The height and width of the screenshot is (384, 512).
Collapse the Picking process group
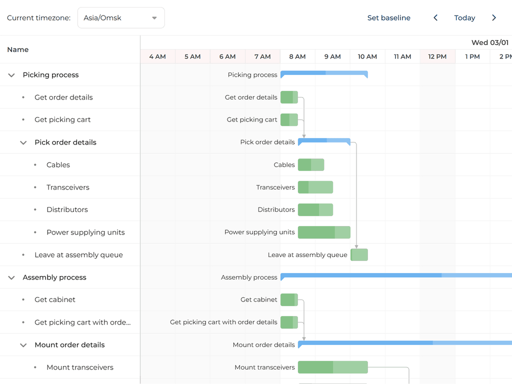pyautogui.click(x=11, y=75)
